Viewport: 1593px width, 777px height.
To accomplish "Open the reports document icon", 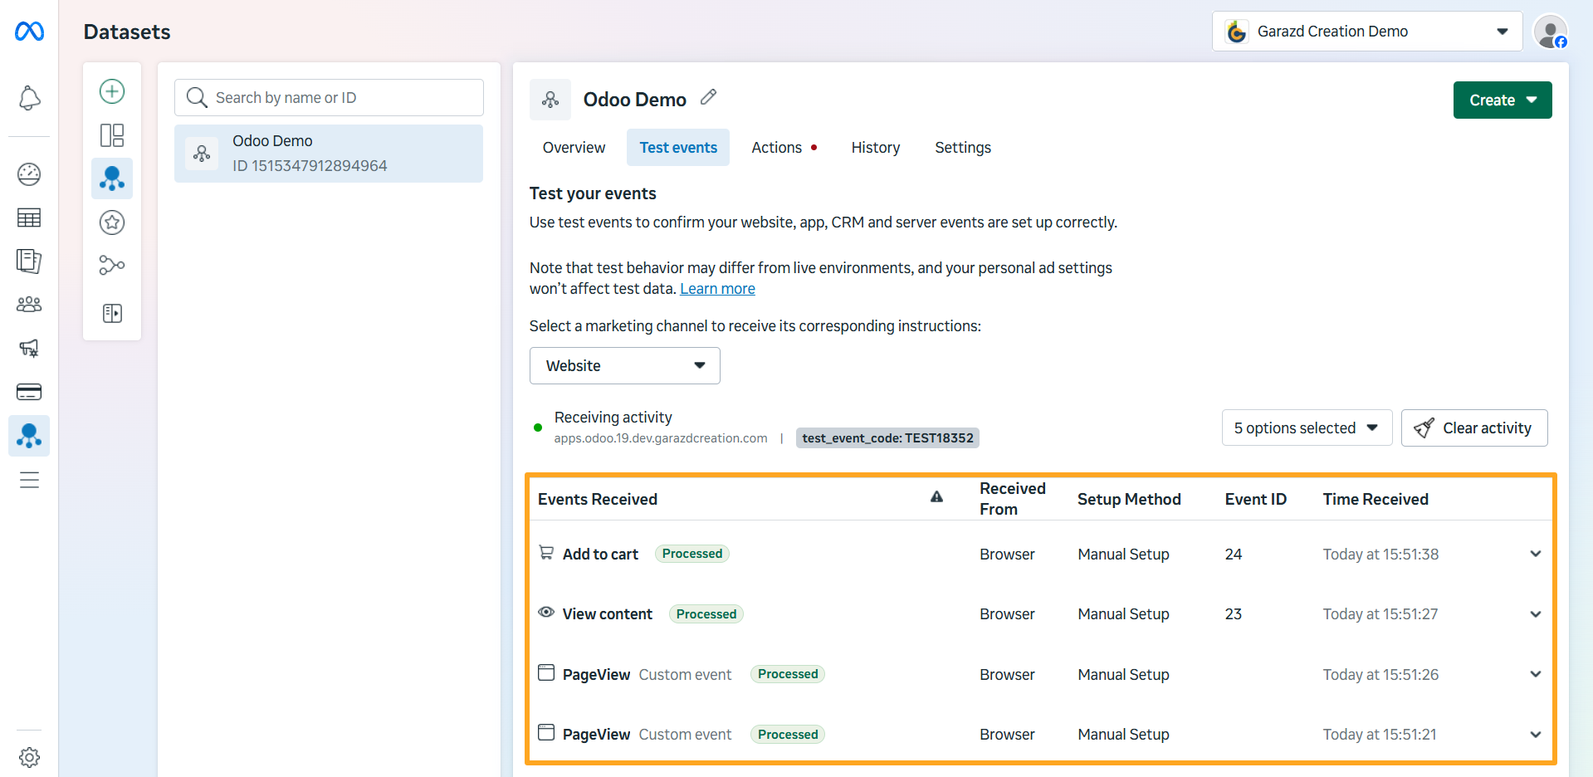I will point(29,261).
